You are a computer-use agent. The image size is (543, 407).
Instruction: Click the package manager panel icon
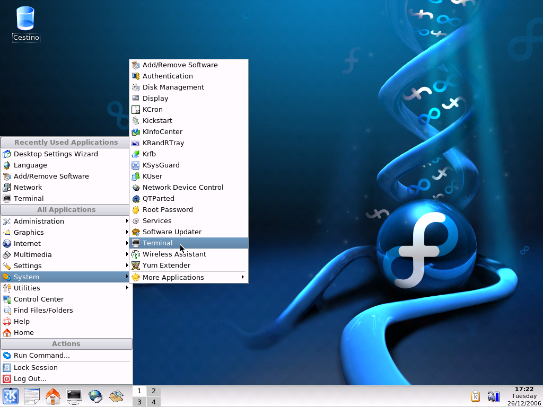[x=116, y=396]
